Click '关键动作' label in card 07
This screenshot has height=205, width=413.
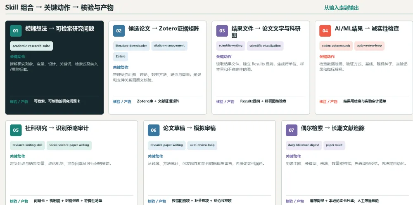tap(293, 156)
